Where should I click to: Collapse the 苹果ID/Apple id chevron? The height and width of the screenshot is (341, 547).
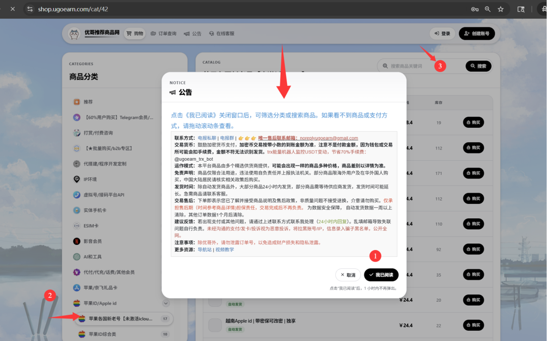[x=166, y=303]
